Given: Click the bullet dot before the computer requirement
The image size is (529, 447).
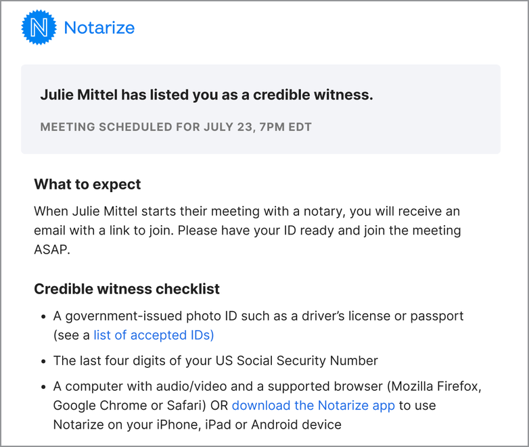Looking at the screenshot, I should tap(43, 387).
